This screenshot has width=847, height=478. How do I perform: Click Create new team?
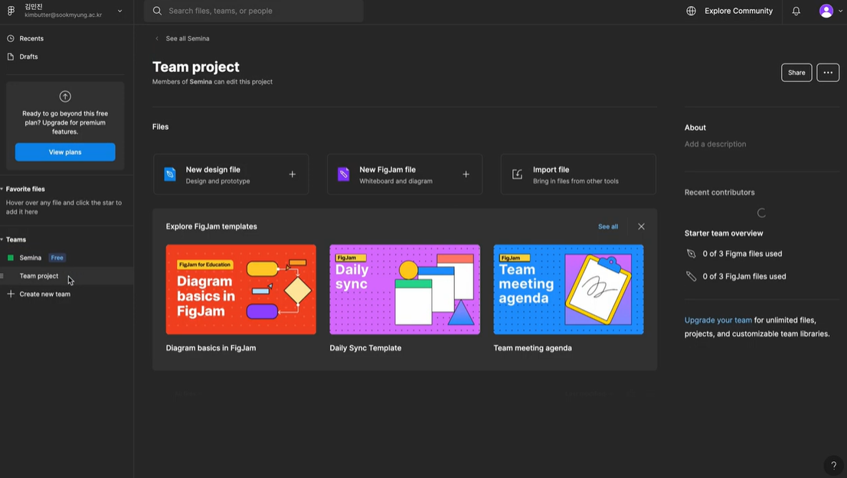pos(45,294)
